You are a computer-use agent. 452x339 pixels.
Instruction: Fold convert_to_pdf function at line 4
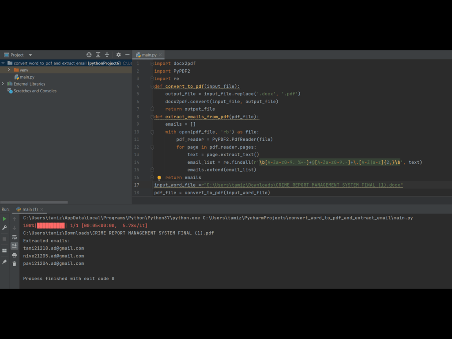[x=152, y=86]
